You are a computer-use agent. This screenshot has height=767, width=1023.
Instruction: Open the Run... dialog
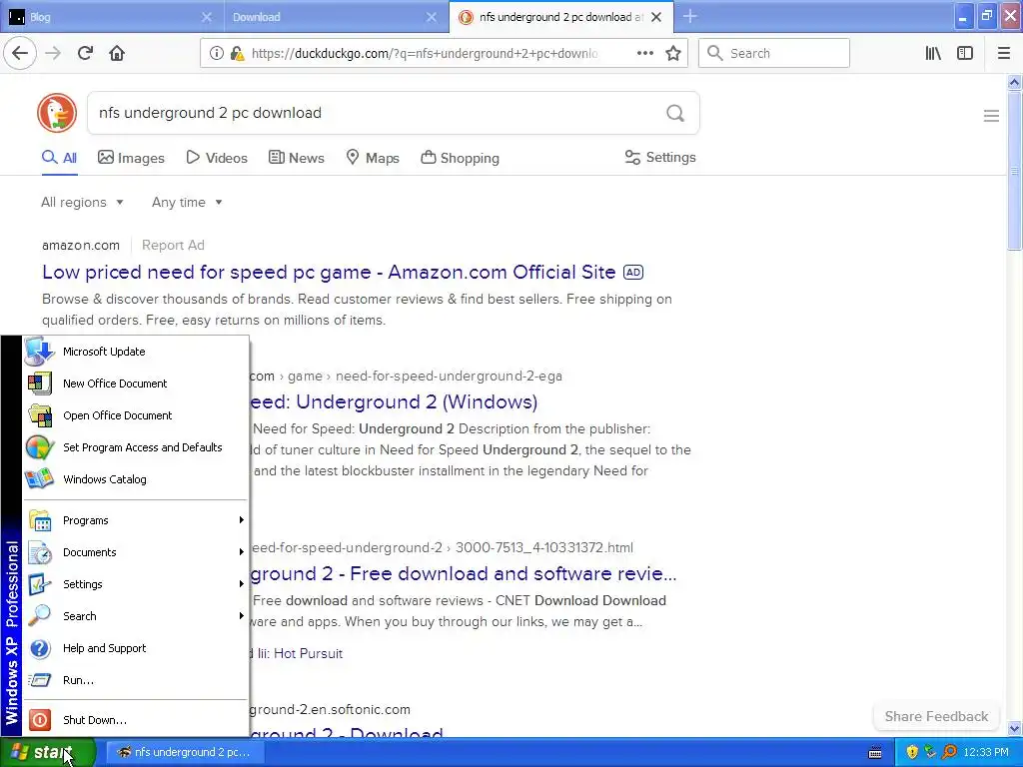(136, 680)
